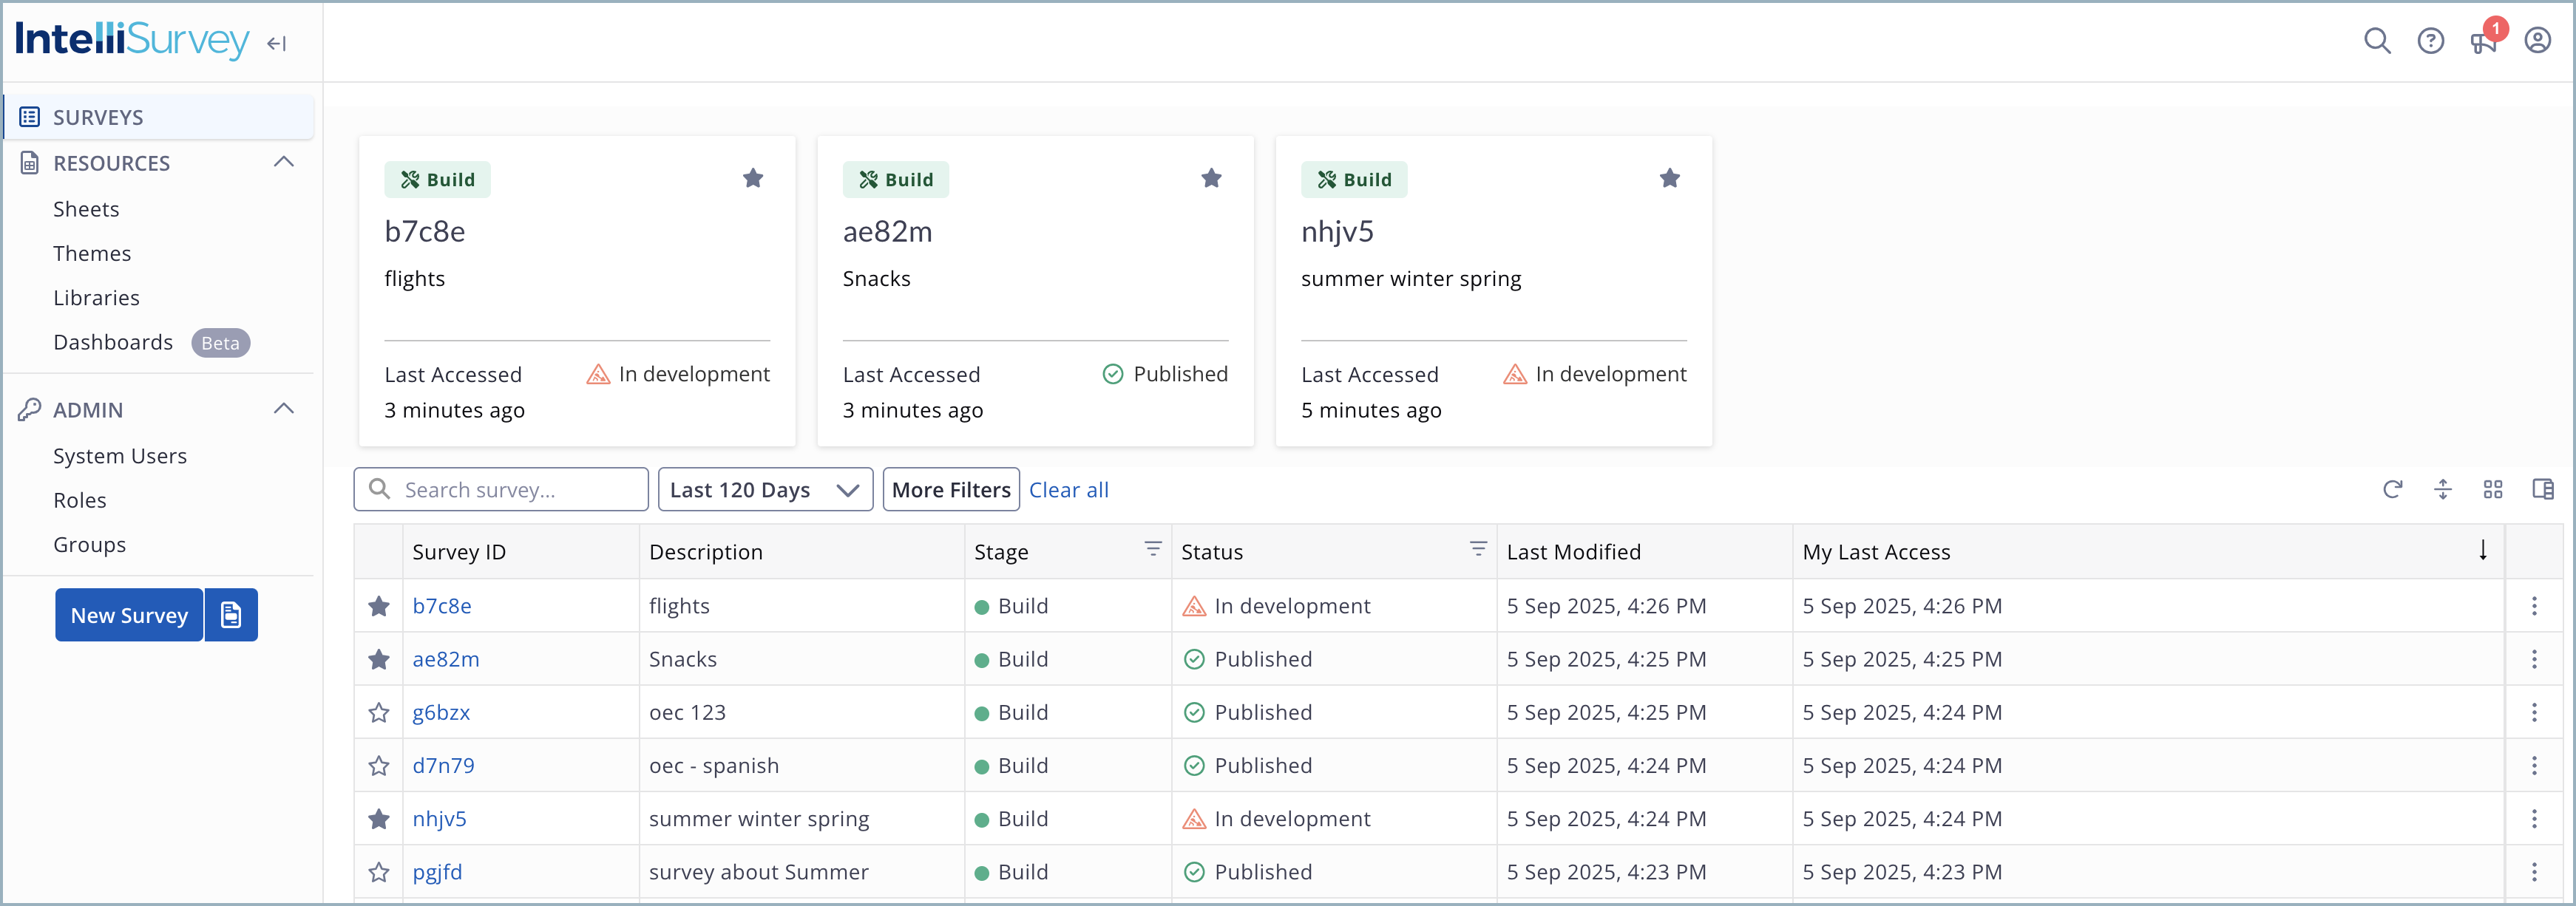Adjust row height with the spacing icon
This screenshot has height=906, width=2576.
pyautogui.click(x=2443, y=489)
